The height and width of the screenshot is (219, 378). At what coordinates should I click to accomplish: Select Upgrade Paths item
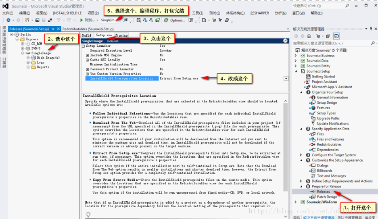(x=328, y=118)
